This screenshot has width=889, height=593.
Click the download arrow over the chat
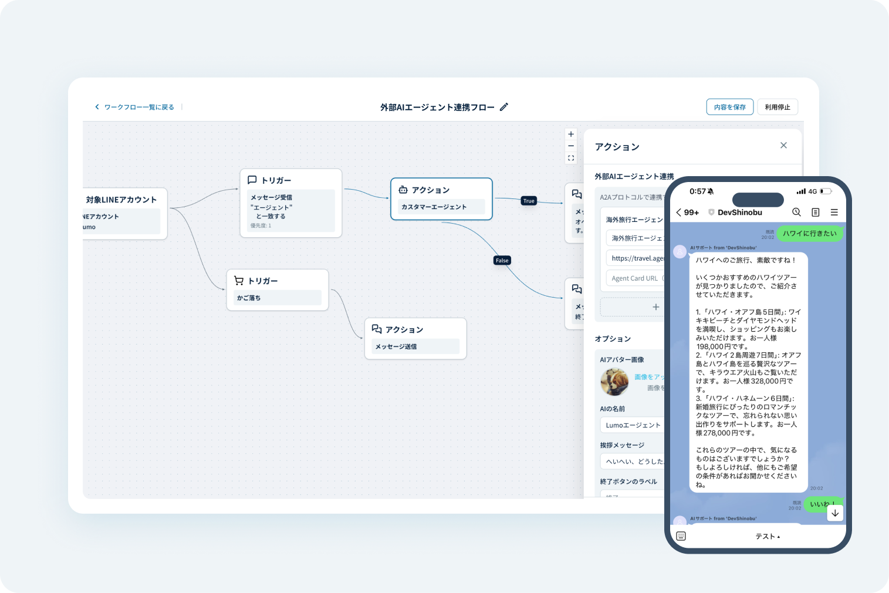coord(835,513)
